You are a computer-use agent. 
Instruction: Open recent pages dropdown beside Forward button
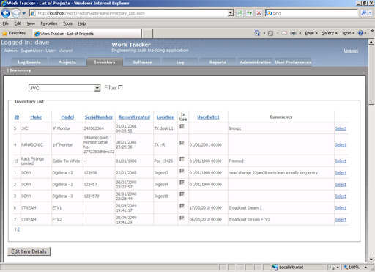[24, 13]
